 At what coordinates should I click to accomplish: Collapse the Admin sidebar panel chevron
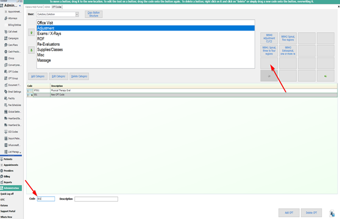coord(20,5)
